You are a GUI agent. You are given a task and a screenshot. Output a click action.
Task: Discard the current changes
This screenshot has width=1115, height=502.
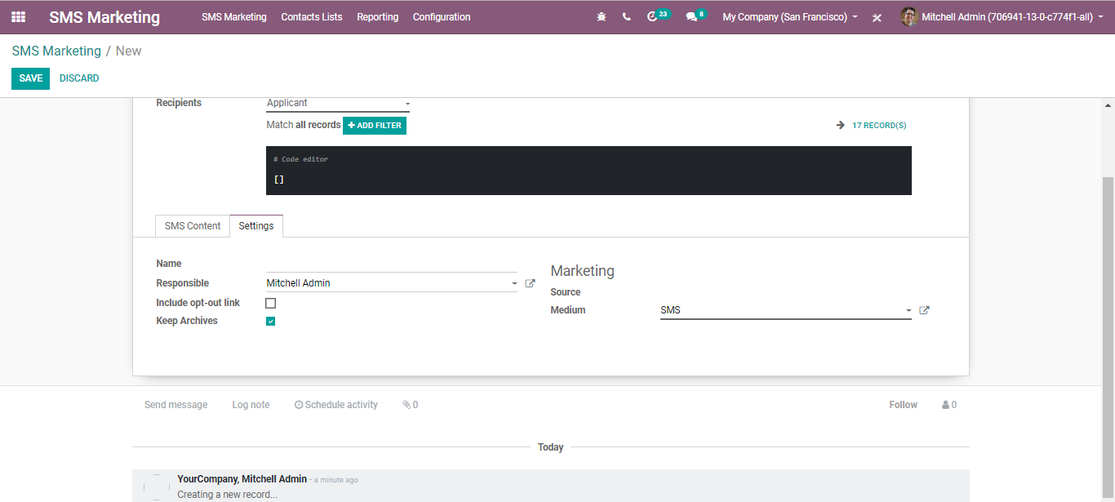click(79, 78)
